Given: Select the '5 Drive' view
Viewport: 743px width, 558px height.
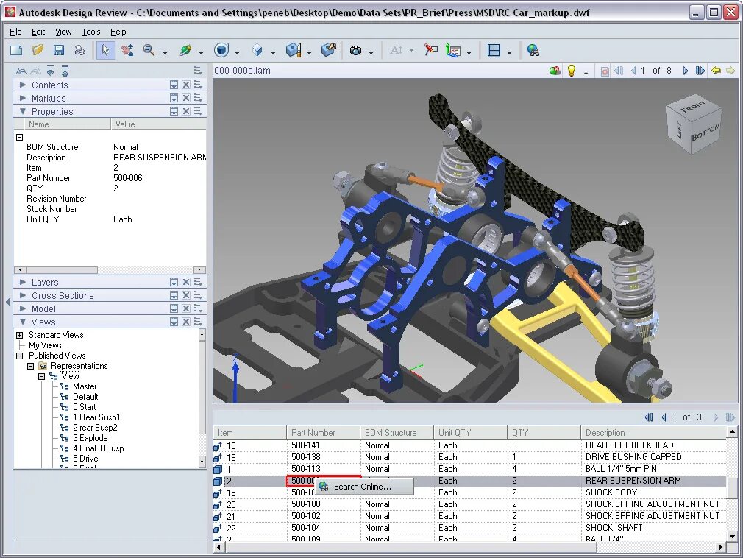Looking at the screenshot, I should (85, 459).
